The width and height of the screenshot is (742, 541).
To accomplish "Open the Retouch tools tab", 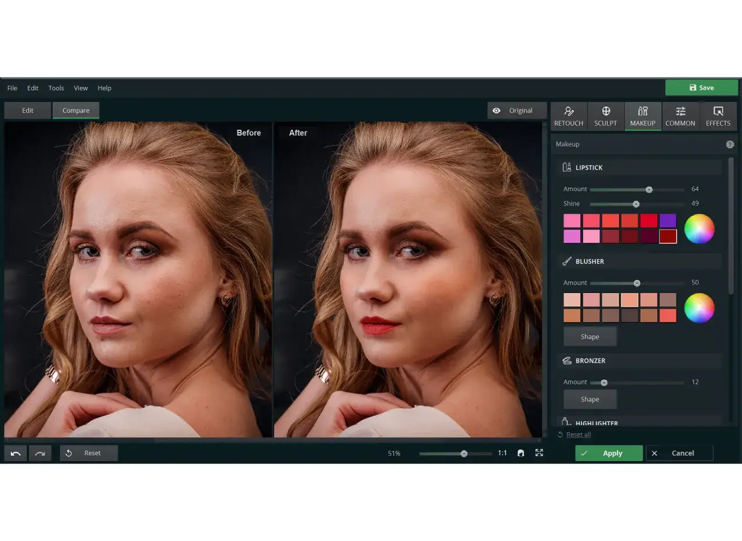I will (568, 116).
